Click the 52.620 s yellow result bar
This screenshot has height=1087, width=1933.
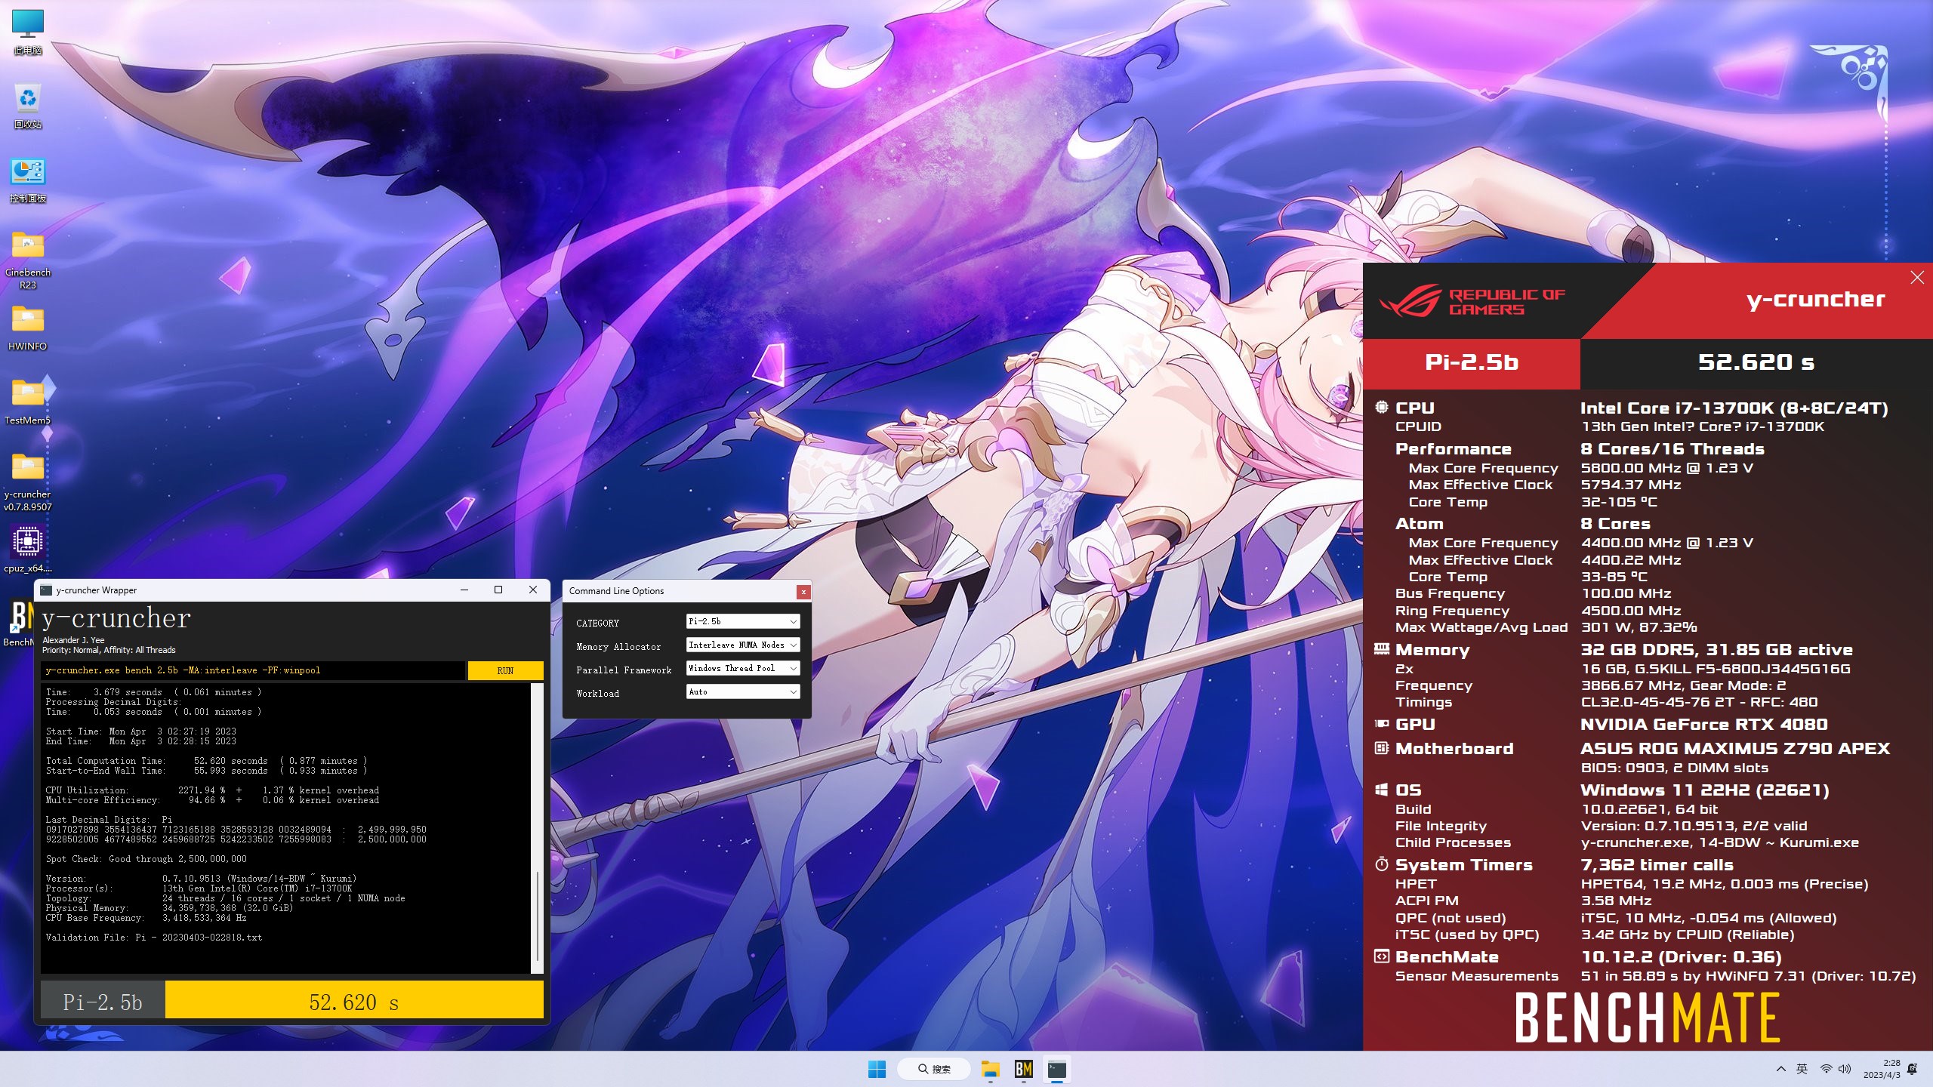(x=354, y=1001)
